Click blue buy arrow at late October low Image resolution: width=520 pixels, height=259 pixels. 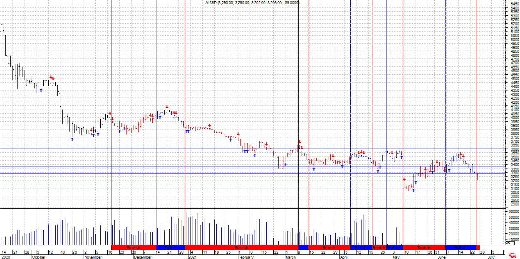click(x=72, y=139)
